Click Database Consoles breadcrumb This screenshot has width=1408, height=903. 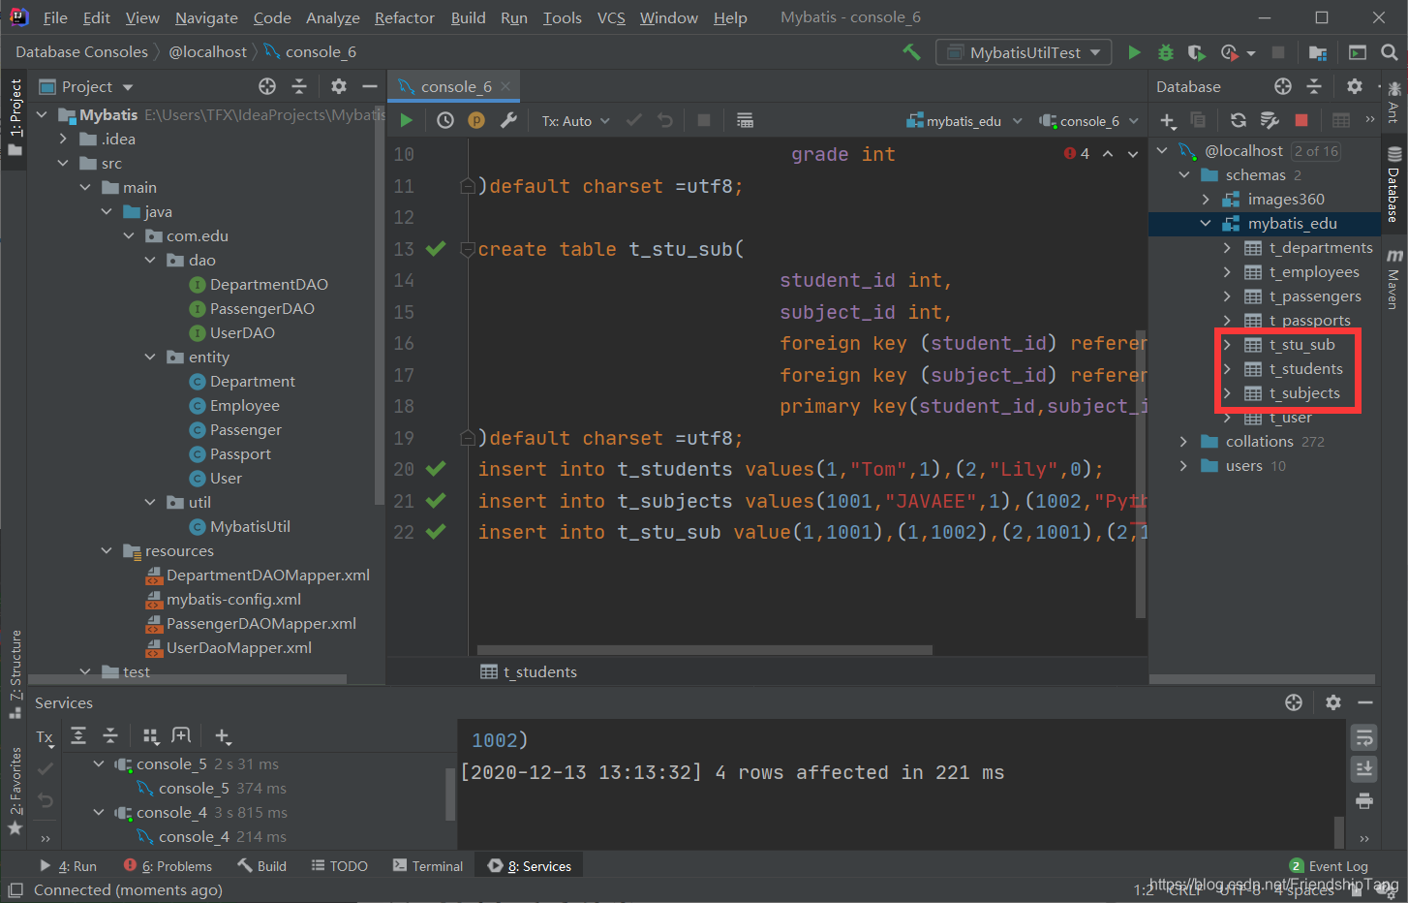(81, 52)
